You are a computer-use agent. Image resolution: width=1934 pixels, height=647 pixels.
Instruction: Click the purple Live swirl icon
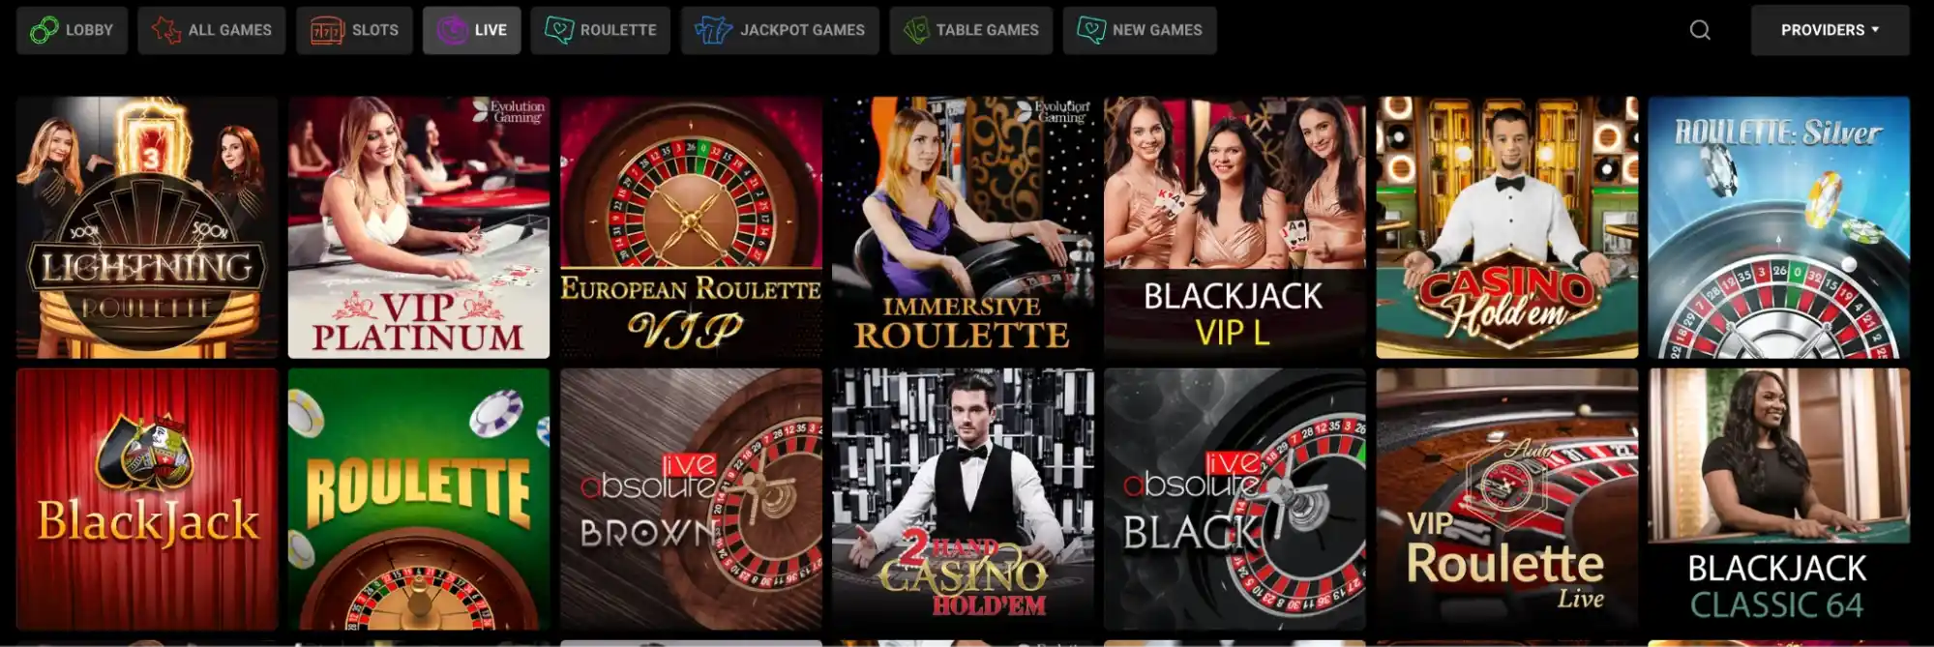[x=451, y=30]
